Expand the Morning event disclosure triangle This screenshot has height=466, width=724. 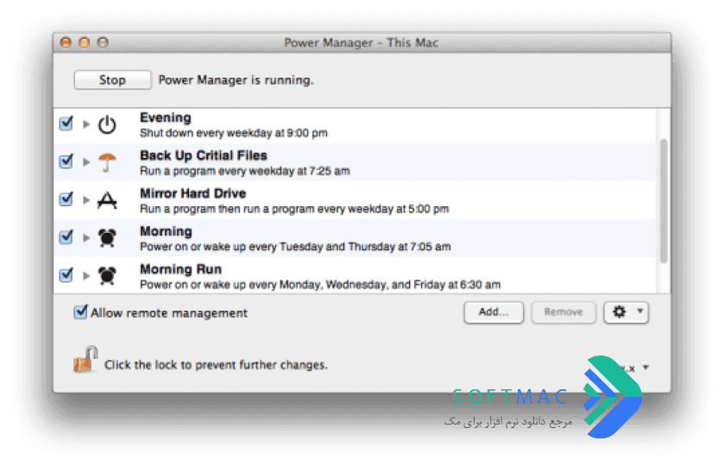click(x=86, y=238)
